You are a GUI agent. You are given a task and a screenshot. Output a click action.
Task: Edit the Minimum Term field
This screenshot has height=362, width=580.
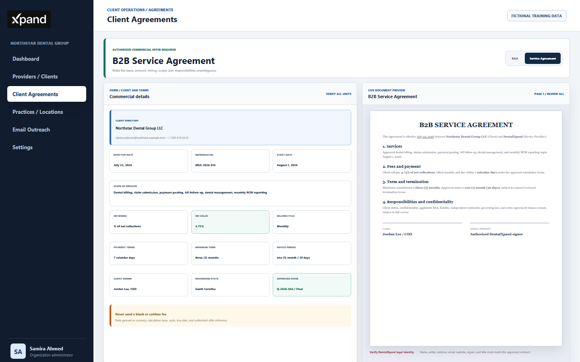230,253
